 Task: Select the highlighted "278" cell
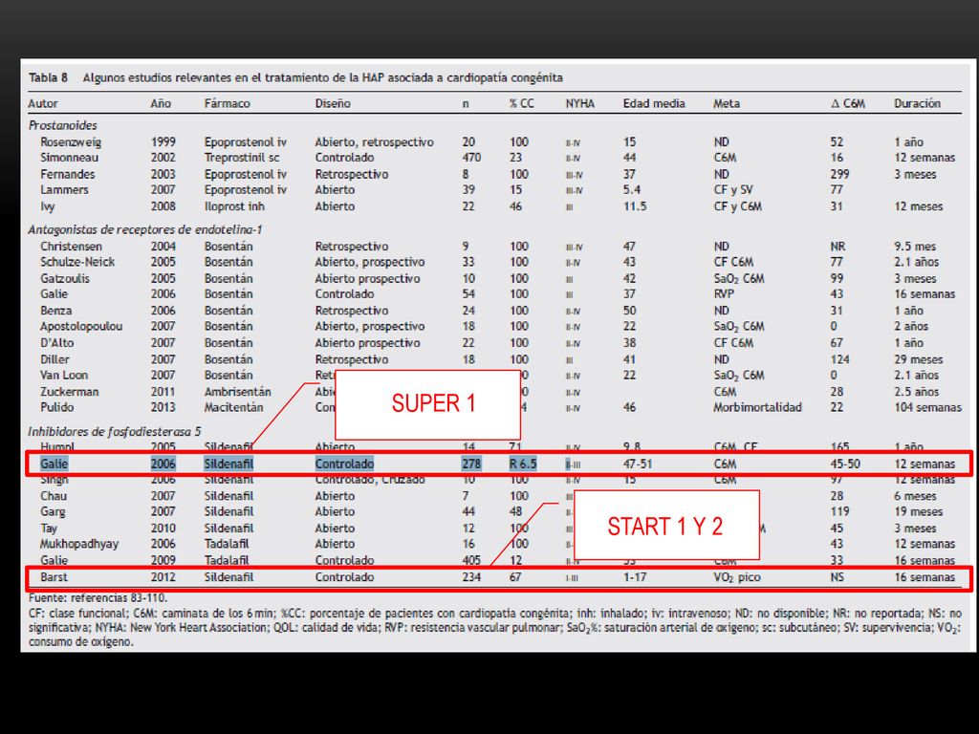(471, 464)
